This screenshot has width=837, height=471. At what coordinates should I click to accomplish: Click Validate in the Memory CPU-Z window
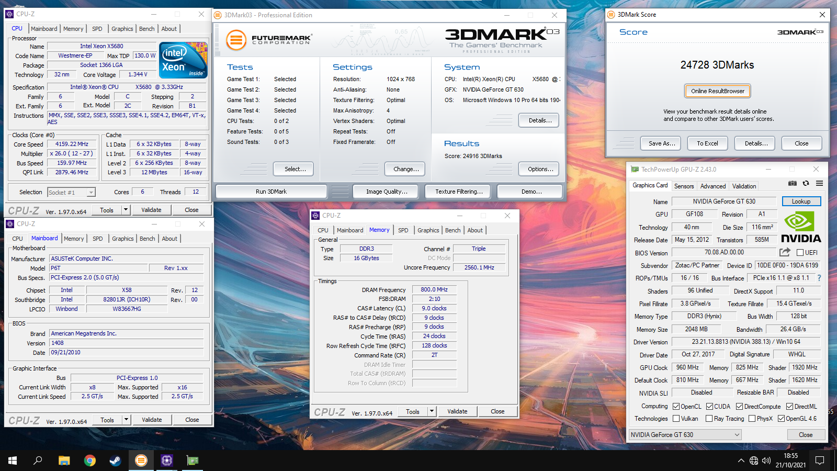457,411
